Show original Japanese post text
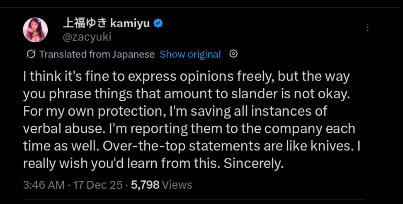Screen dimensions: 403x204 (190, 54)
